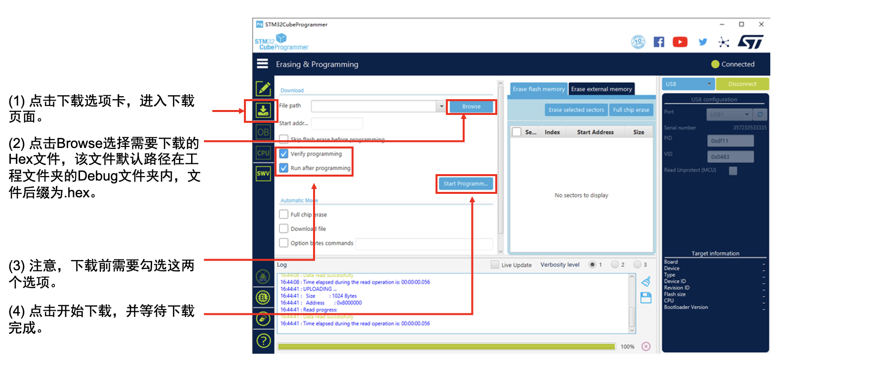873x369 pixels.
Task: Click the green progress bar
Action: point(446,347)
